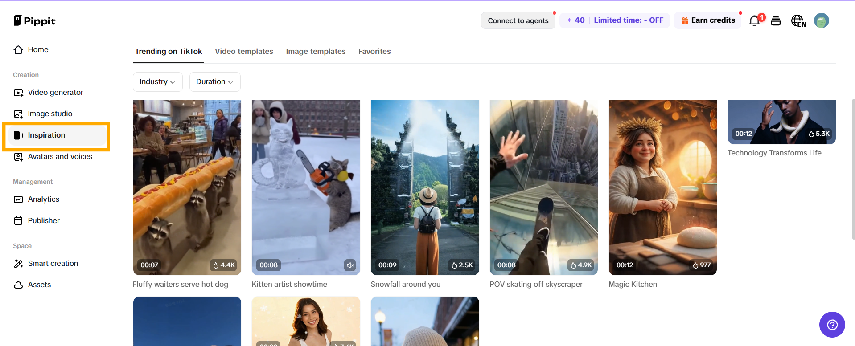Click the 00:12 duration on Magic Kitchen
This screenshot has height=346, width=855.
pyautogui.click(x=625, y=265)
